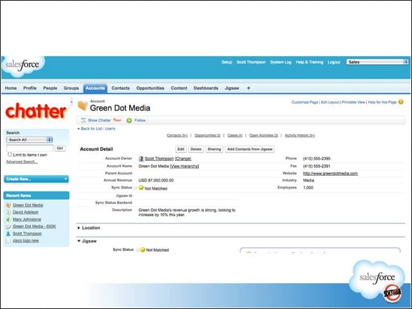Screen dimensions: 412x309
Task: Click the green plus Follow icon
Action: point(129,120)
